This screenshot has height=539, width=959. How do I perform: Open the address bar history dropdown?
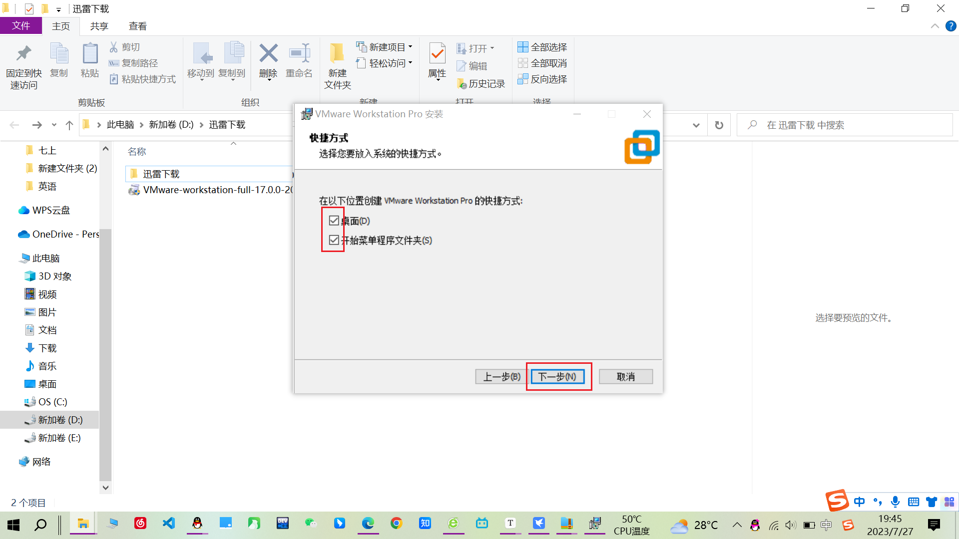[696, 125]
